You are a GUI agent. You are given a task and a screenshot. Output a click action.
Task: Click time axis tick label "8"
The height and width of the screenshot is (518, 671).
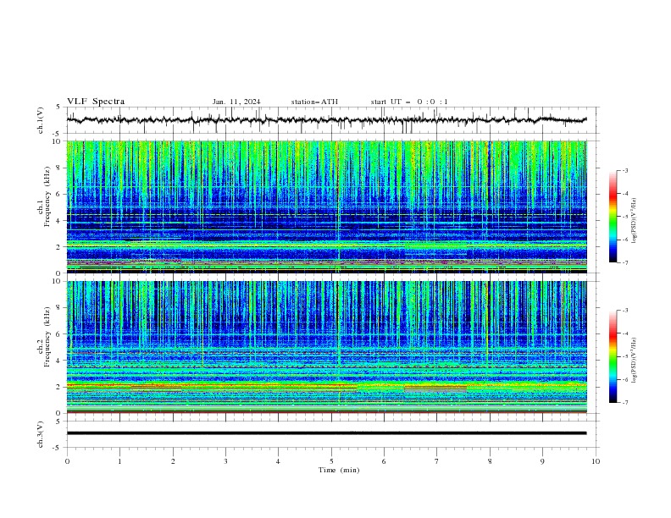490,461
